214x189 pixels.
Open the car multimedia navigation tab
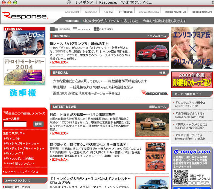149,12
